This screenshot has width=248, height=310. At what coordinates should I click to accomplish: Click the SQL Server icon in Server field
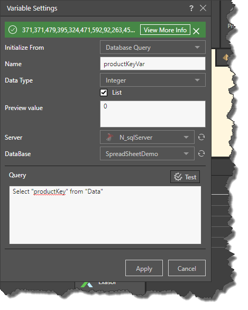109,137
